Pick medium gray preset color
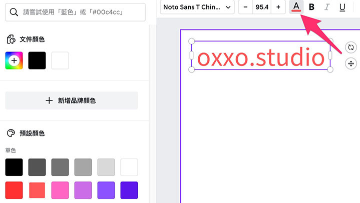 click(60, 167)
